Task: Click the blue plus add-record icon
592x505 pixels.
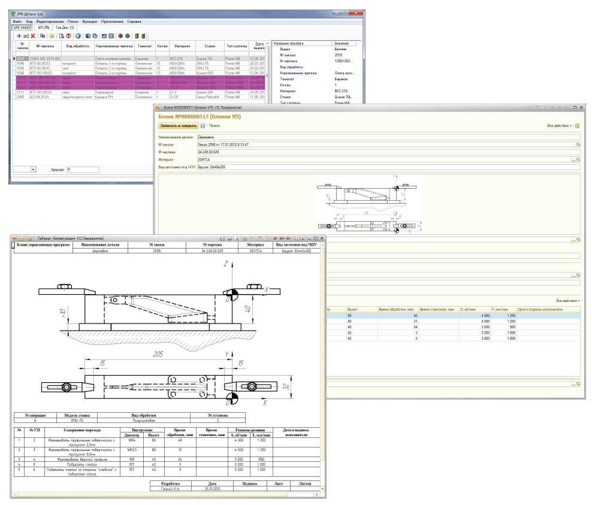Action: [19, 36]
